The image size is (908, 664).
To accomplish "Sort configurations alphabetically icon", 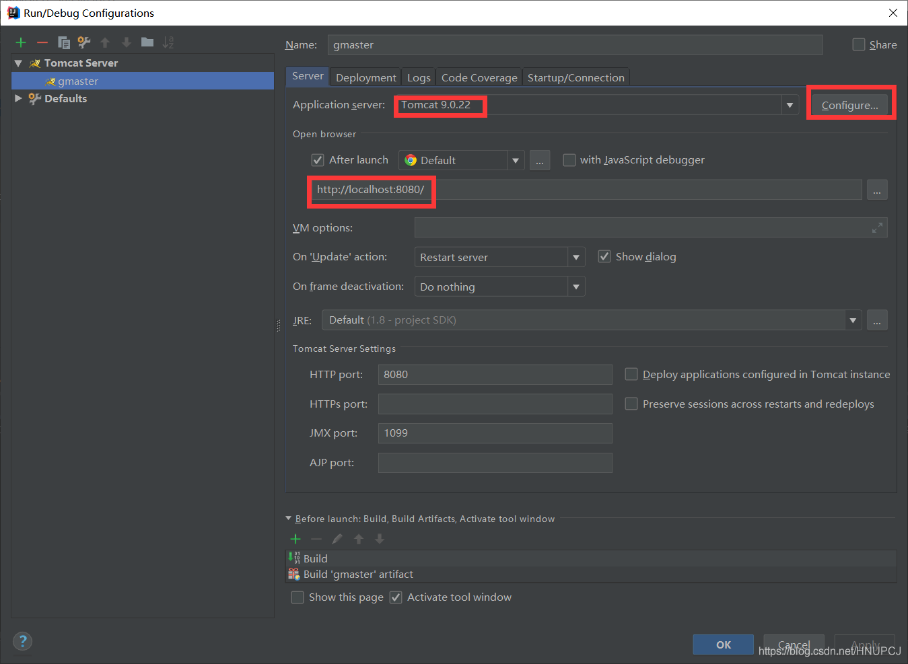I will (x=168, y=42).
